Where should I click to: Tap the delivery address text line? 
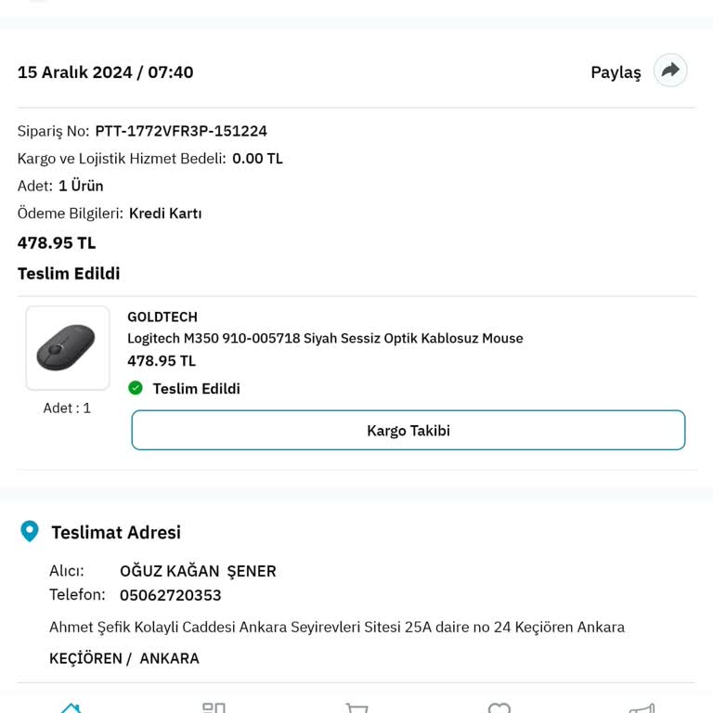click(337, 628)
